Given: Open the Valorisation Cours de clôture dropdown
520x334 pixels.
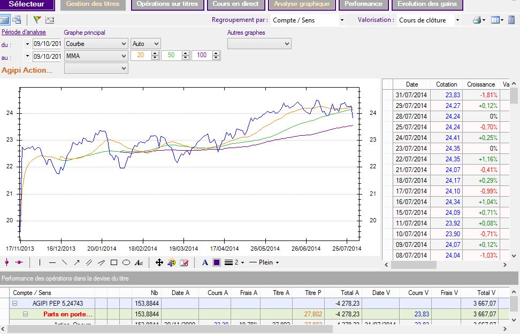Looking at the screenshot, I should pyautogui.click(x=457, y=20).
